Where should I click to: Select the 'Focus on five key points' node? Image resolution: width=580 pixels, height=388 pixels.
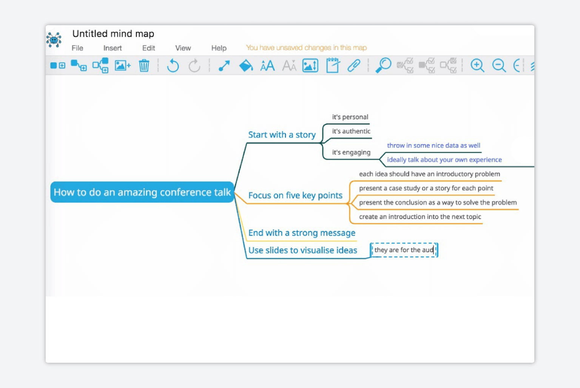[x=295, y=195]
